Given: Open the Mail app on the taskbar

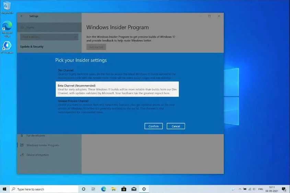Looking at the screenshot, I should pos(134,189).
